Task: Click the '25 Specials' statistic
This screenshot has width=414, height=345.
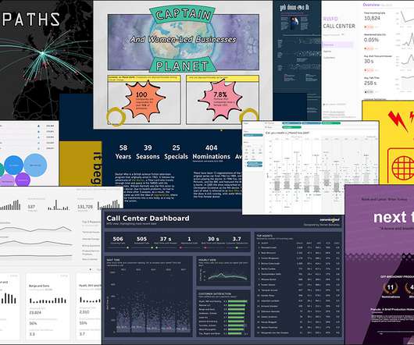Action: click(x=176, y=152)
